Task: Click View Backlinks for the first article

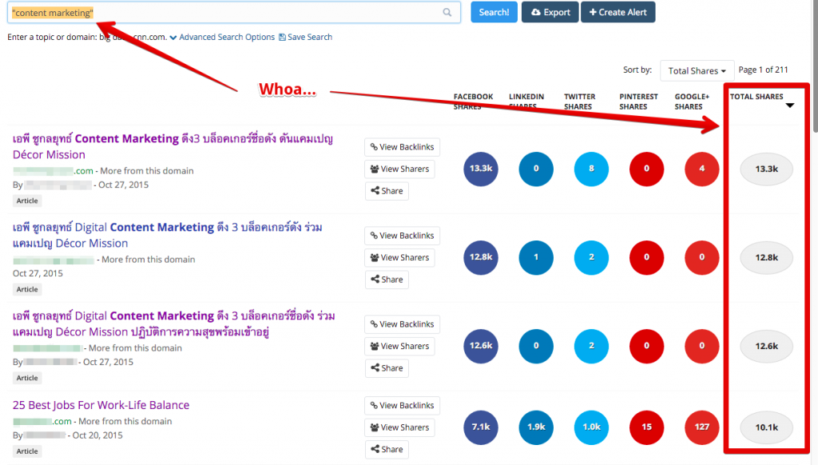Action: [402, 147]
